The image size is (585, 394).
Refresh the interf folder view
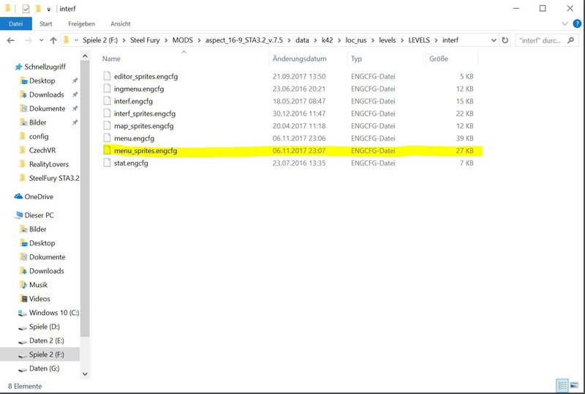(505, 40)
